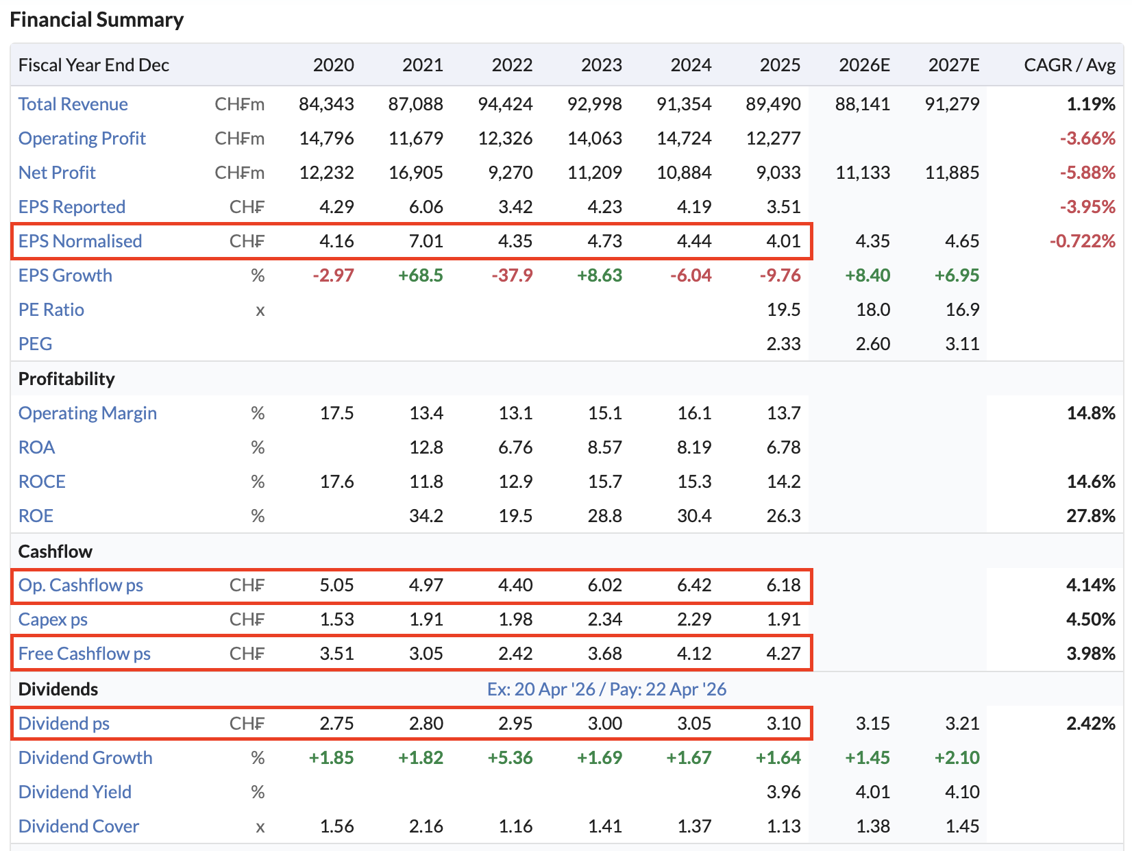Select the 2025 PE Ratio value 19.5
The image size is (1132, 851).
coord(784,310)
